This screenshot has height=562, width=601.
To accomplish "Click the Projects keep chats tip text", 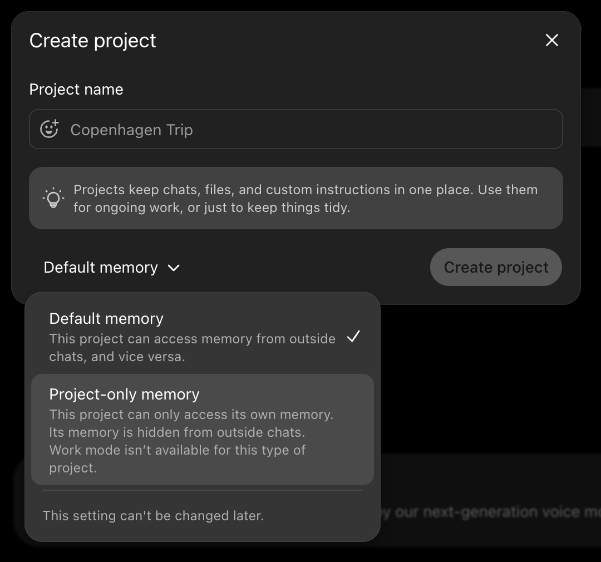I will coord(306,198).
